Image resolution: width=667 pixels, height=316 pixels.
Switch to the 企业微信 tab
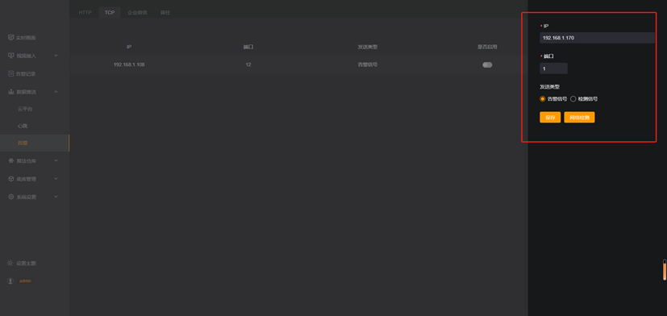coord(137,13)
